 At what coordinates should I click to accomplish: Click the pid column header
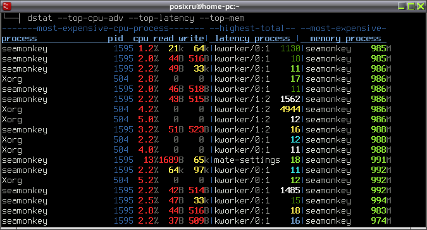tap(116, 39)
